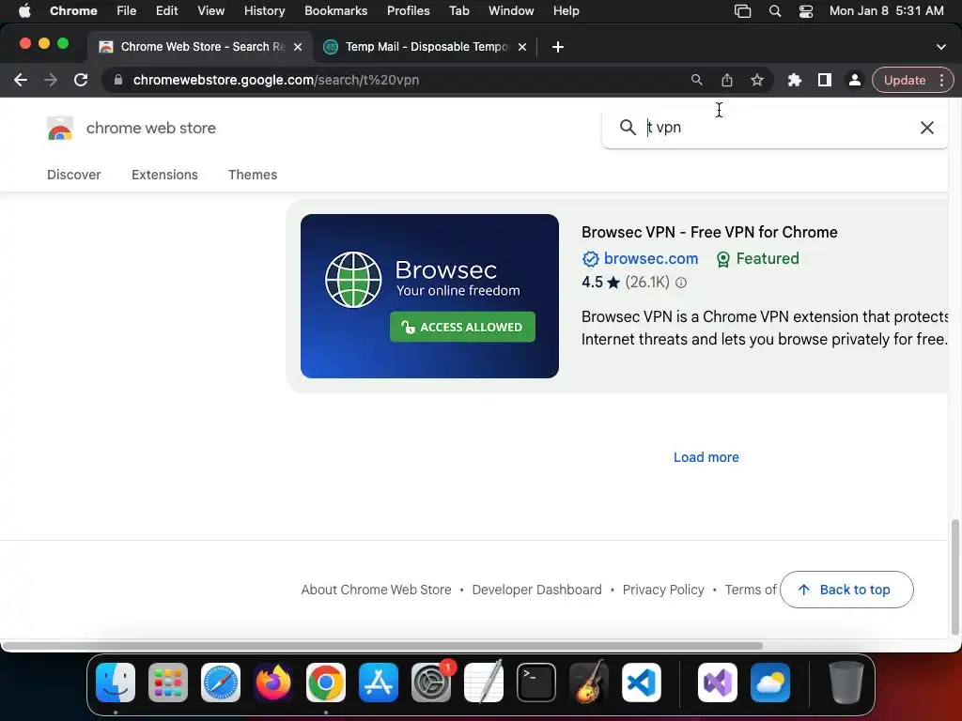Click the horizontal scrollbar at page bottom
This screenshot has height=721, width=962.
coord(381,646)
